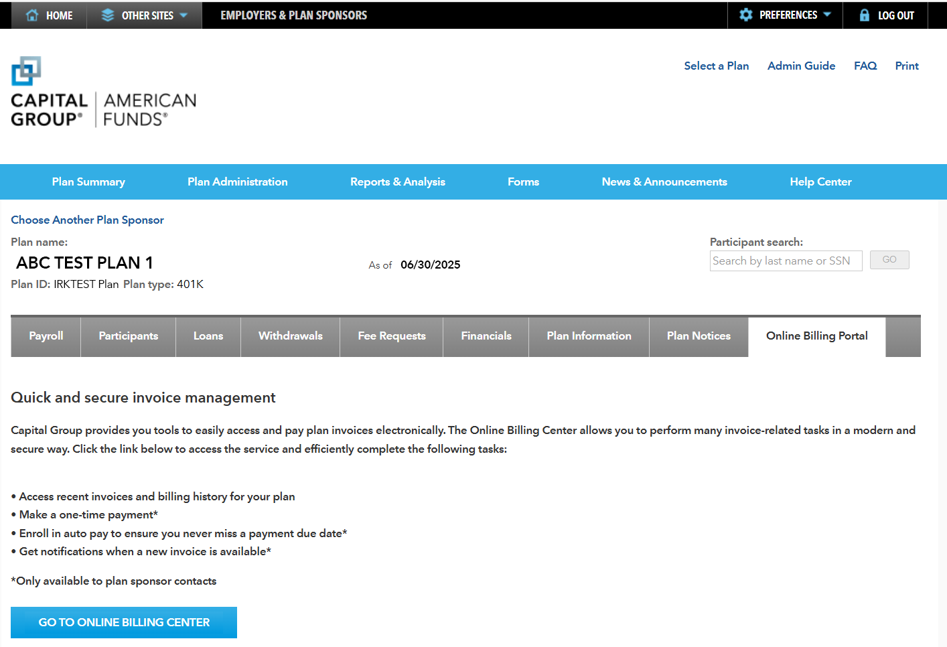Switch to the Withdrawals tab
This screenshot has width=947, height=647.
pyautogui.click(x=290, y=336)
